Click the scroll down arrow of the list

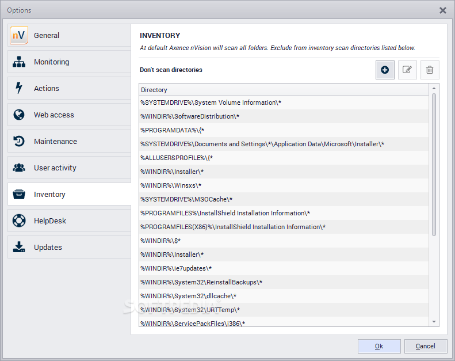tap(434, 321)
